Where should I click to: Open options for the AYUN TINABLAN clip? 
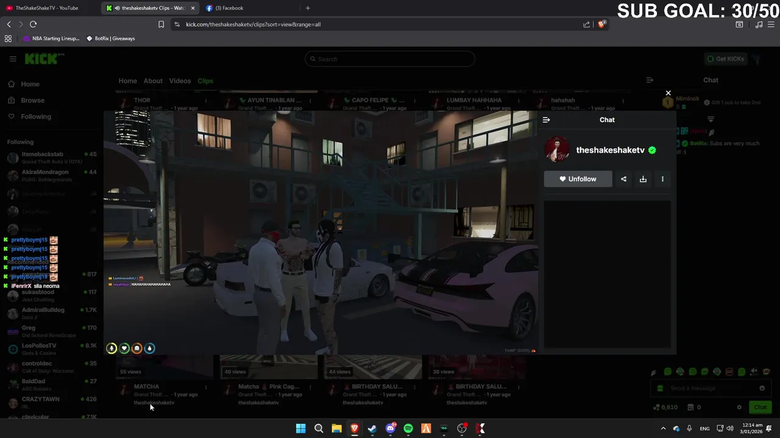coord(310,100)
